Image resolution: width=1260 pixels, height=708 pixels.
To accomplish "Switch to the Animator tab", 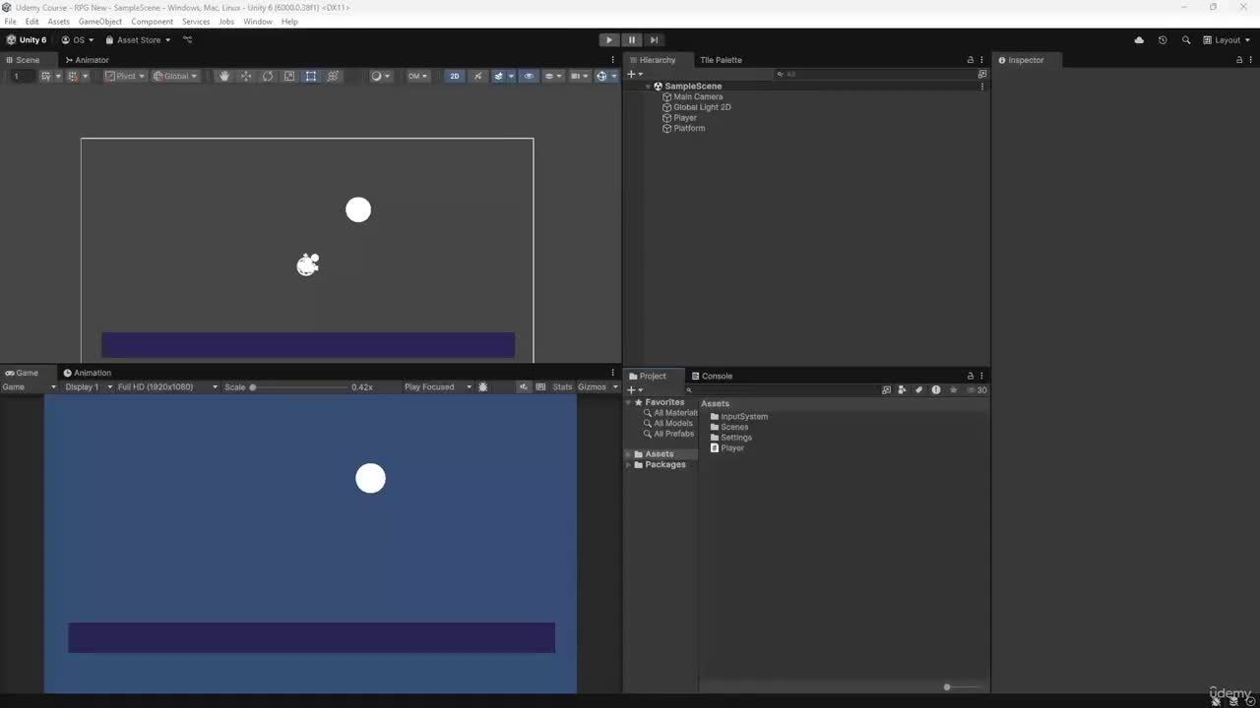I will click(87, 60).
